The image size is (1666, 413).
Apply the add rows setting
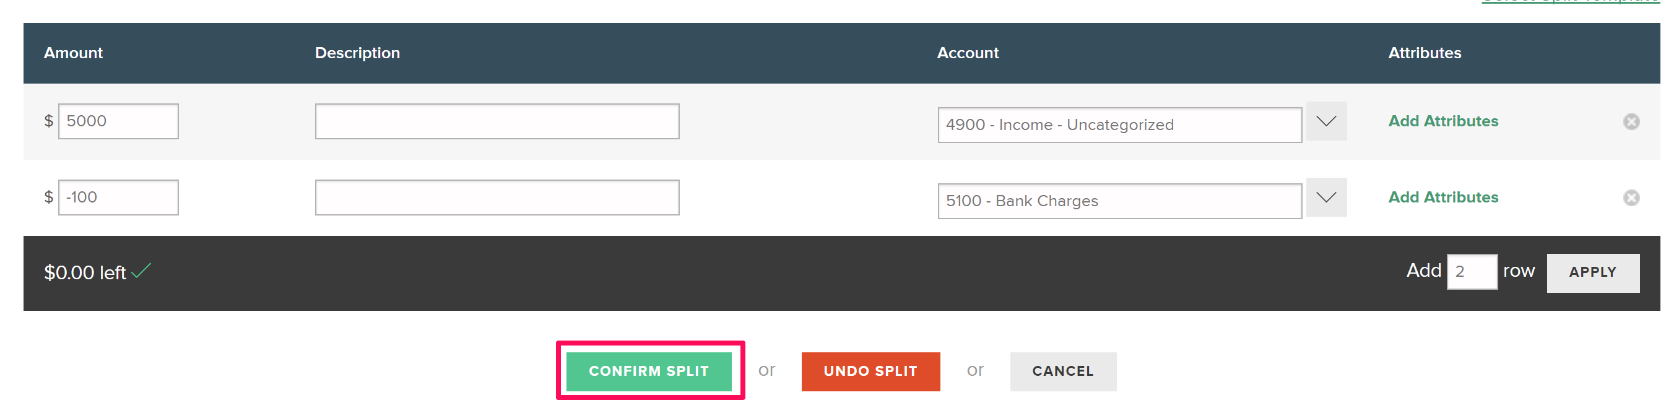[1592, 272]
